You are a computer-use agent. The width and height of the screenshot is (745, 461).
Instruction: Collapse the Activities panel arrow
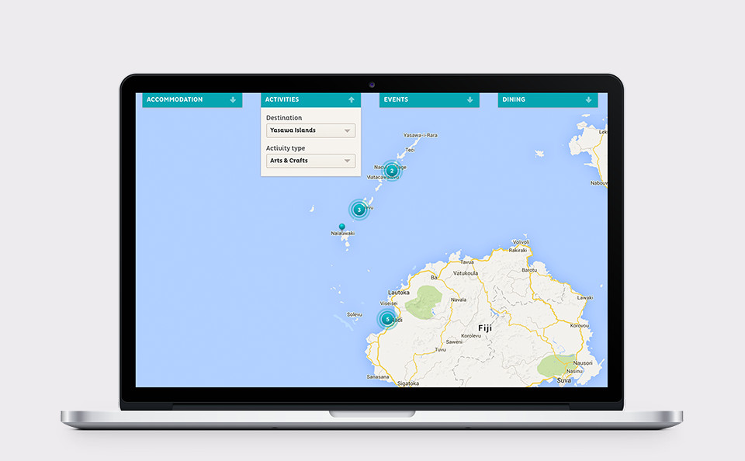pos(352,100)
